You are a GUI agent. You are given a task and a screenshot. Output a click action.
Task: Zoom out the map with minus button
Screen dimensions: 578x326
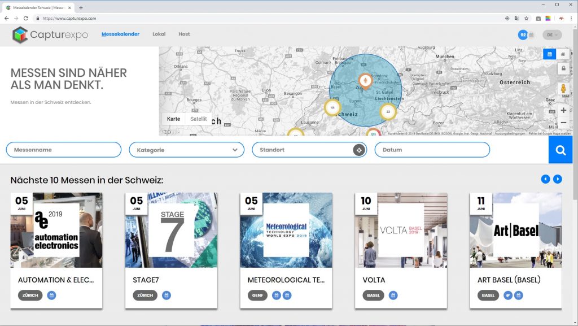(x=563, y=123)
